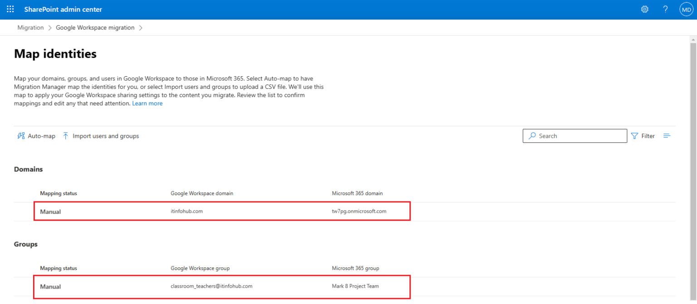697x304 pixels.
Task: Navigate to Migration via breadcrumb
Action: click(30, 27)
